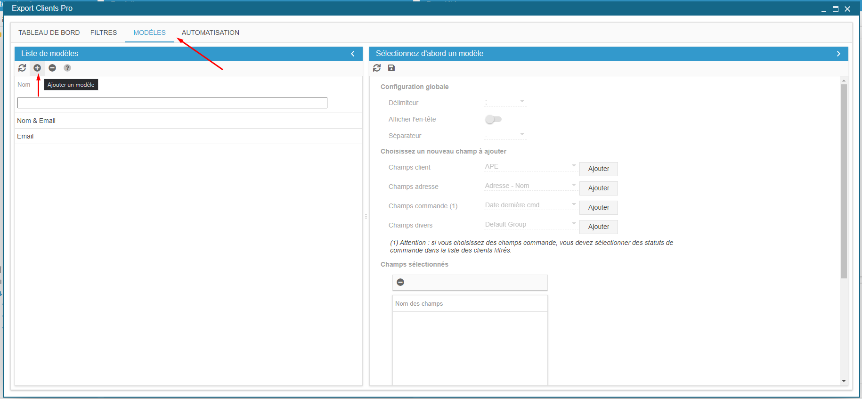Click Ajouter next to Champs divers
The image size is (862, 399).
598,227
